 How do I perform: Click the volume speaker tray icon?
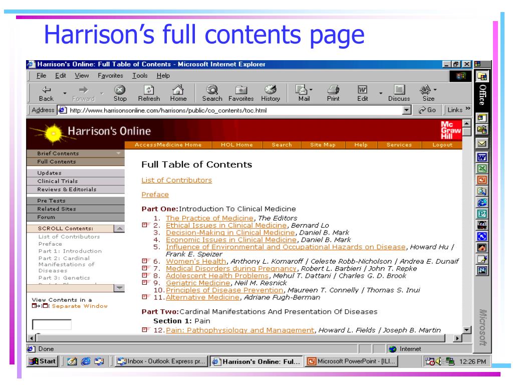coord(439,361)
